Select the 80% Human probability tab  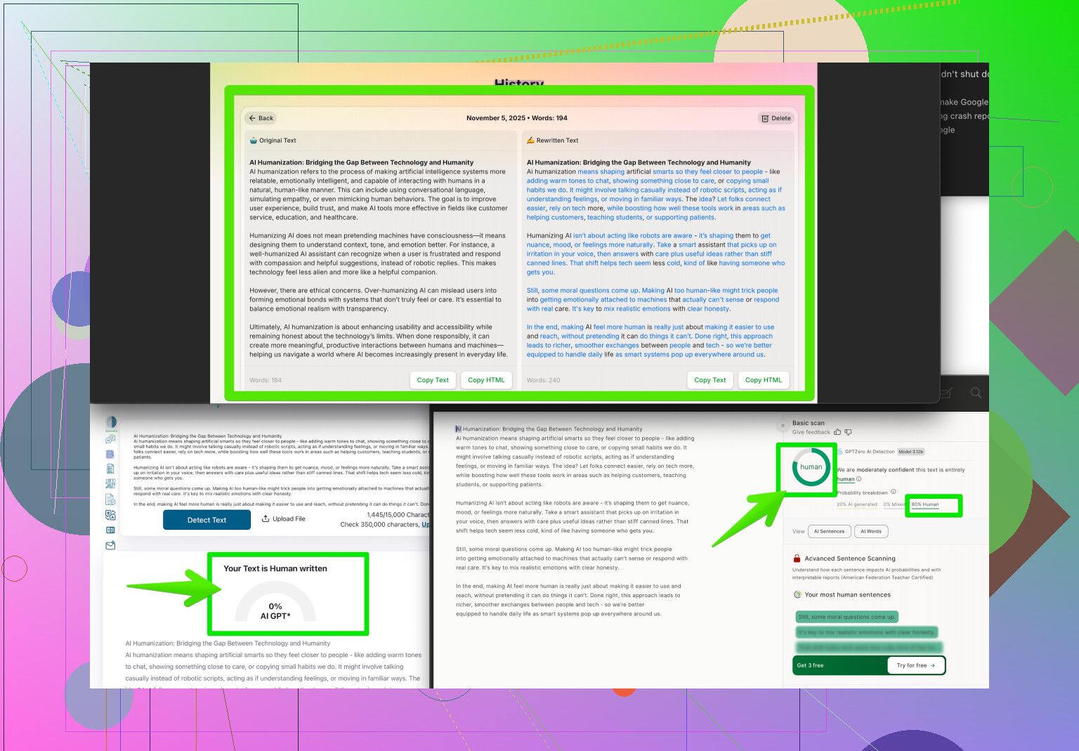point(925,504)
